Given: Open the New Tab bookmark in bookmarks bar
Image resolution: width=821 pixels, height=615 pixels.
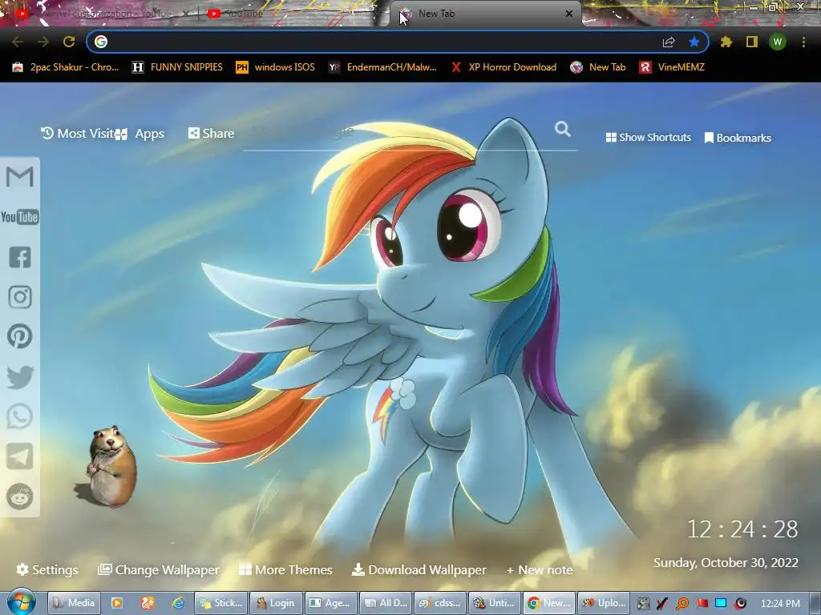Looking at the screenshot, I should [x=598, y=67].
